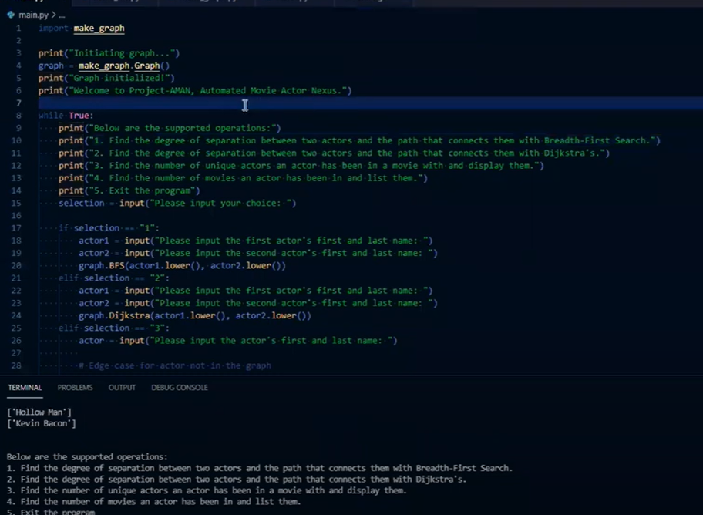Click the ['Hollow Man'] terminal output line

[x=39, y=412]
